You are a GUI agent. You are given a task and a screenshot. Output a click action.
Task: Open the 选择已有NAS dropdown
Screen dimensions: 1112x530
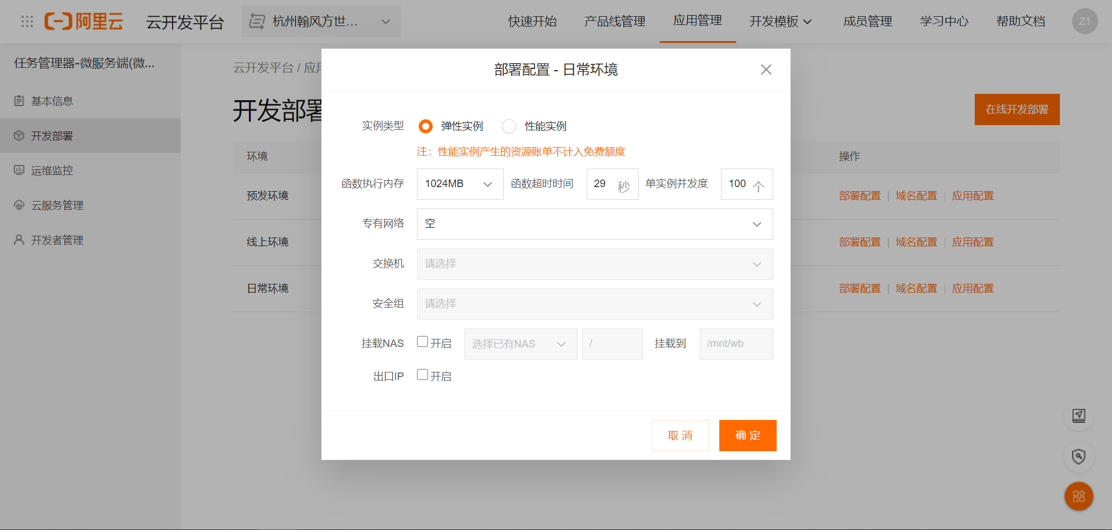point(521,344)
